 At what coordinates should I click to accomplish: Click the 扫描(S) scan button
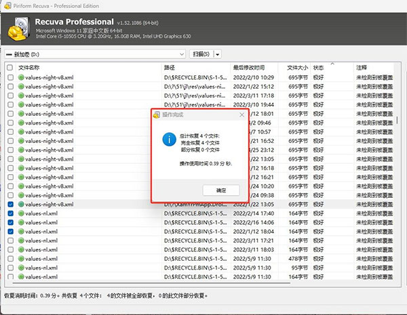201,54
